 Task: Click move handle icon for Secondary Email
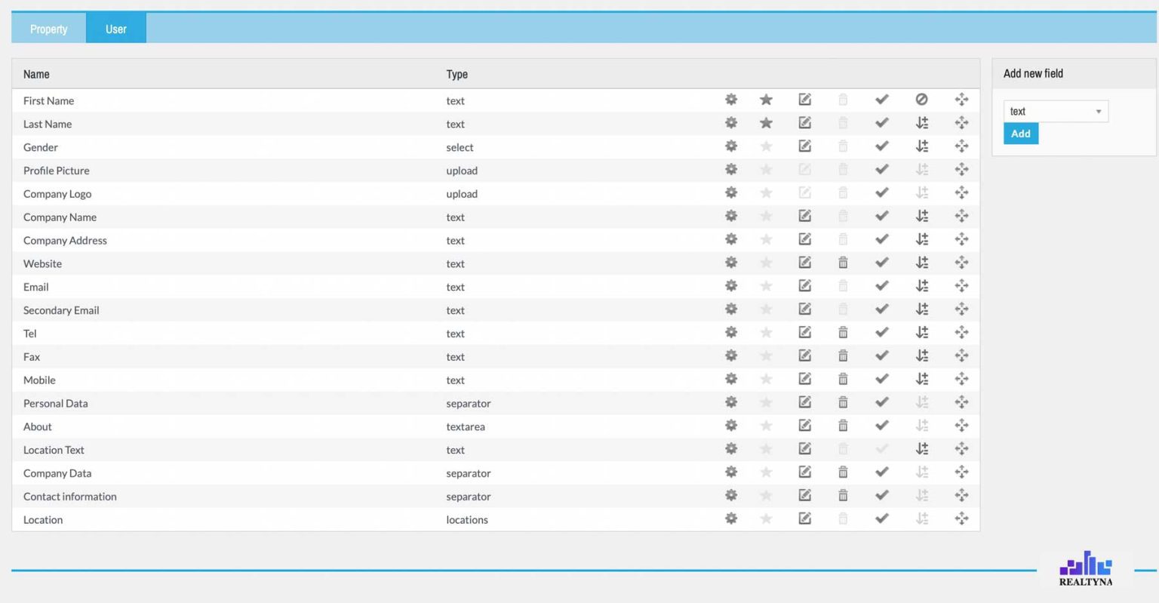(x=961, y=309)
